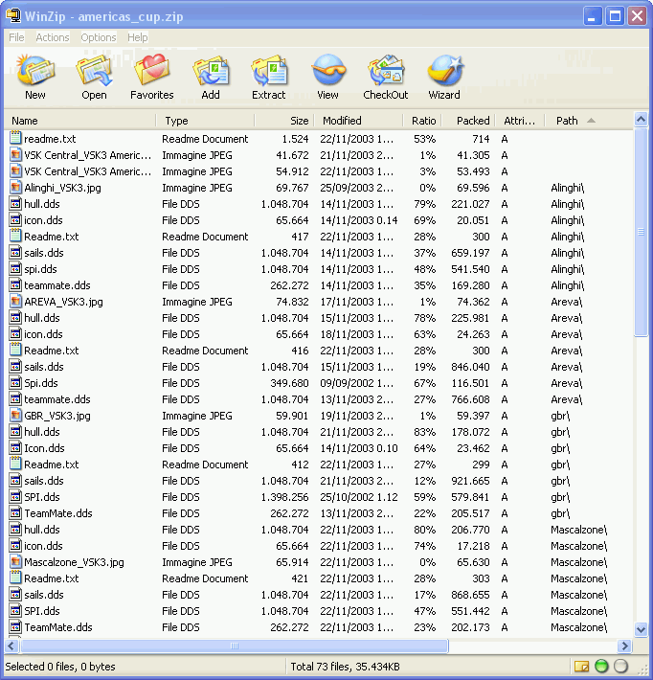This screenshot has height=680, width=653.
Task: Select TeamMate.dds packed 205.517
Action: pos(58,513)
